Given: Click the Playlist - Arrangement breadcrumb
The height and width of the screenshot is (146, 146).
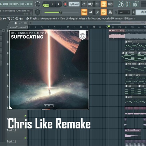Looking at the screenshot, I should click(44, 18).
